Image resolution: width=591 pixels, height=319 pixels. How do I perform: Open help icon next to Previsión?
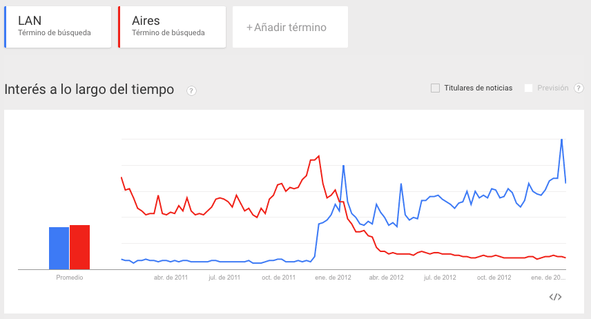579,88
